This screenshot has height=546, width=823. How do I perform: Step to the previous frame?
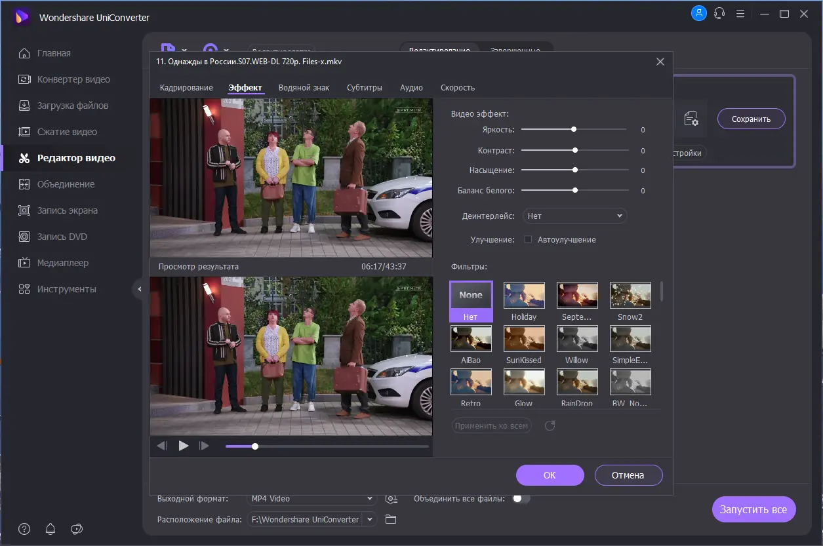click(162, 446)
